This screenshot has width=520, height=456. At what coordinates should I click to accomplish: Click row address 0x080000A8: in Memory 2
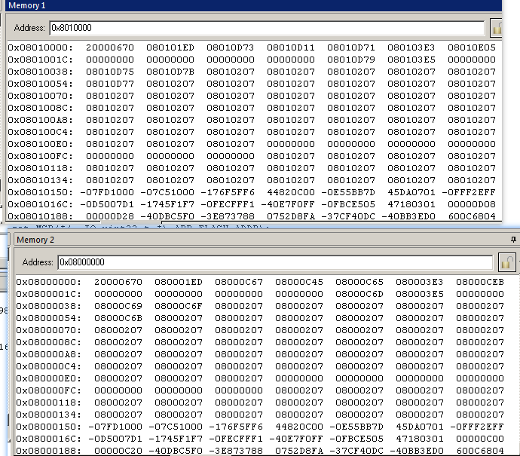coord(48,354)
